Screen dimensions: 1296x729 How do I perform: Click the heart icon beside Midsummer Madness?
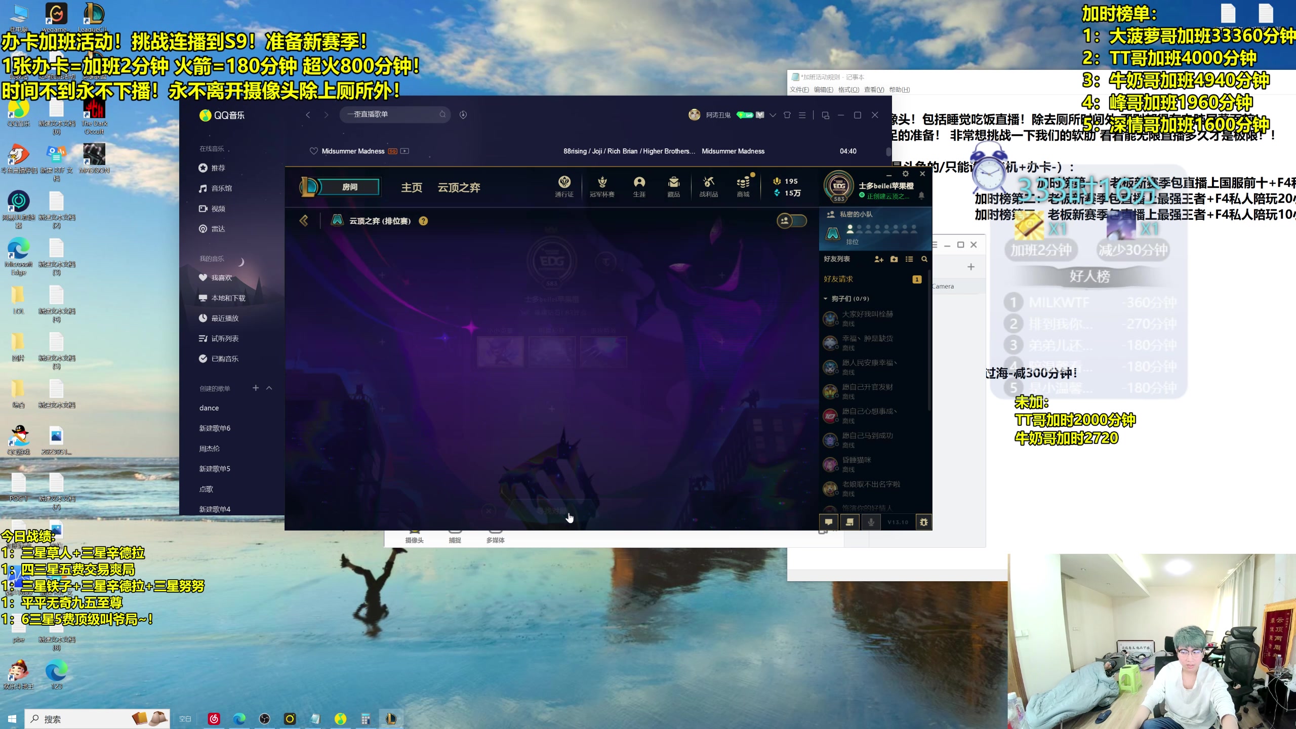tap(313, 151)
